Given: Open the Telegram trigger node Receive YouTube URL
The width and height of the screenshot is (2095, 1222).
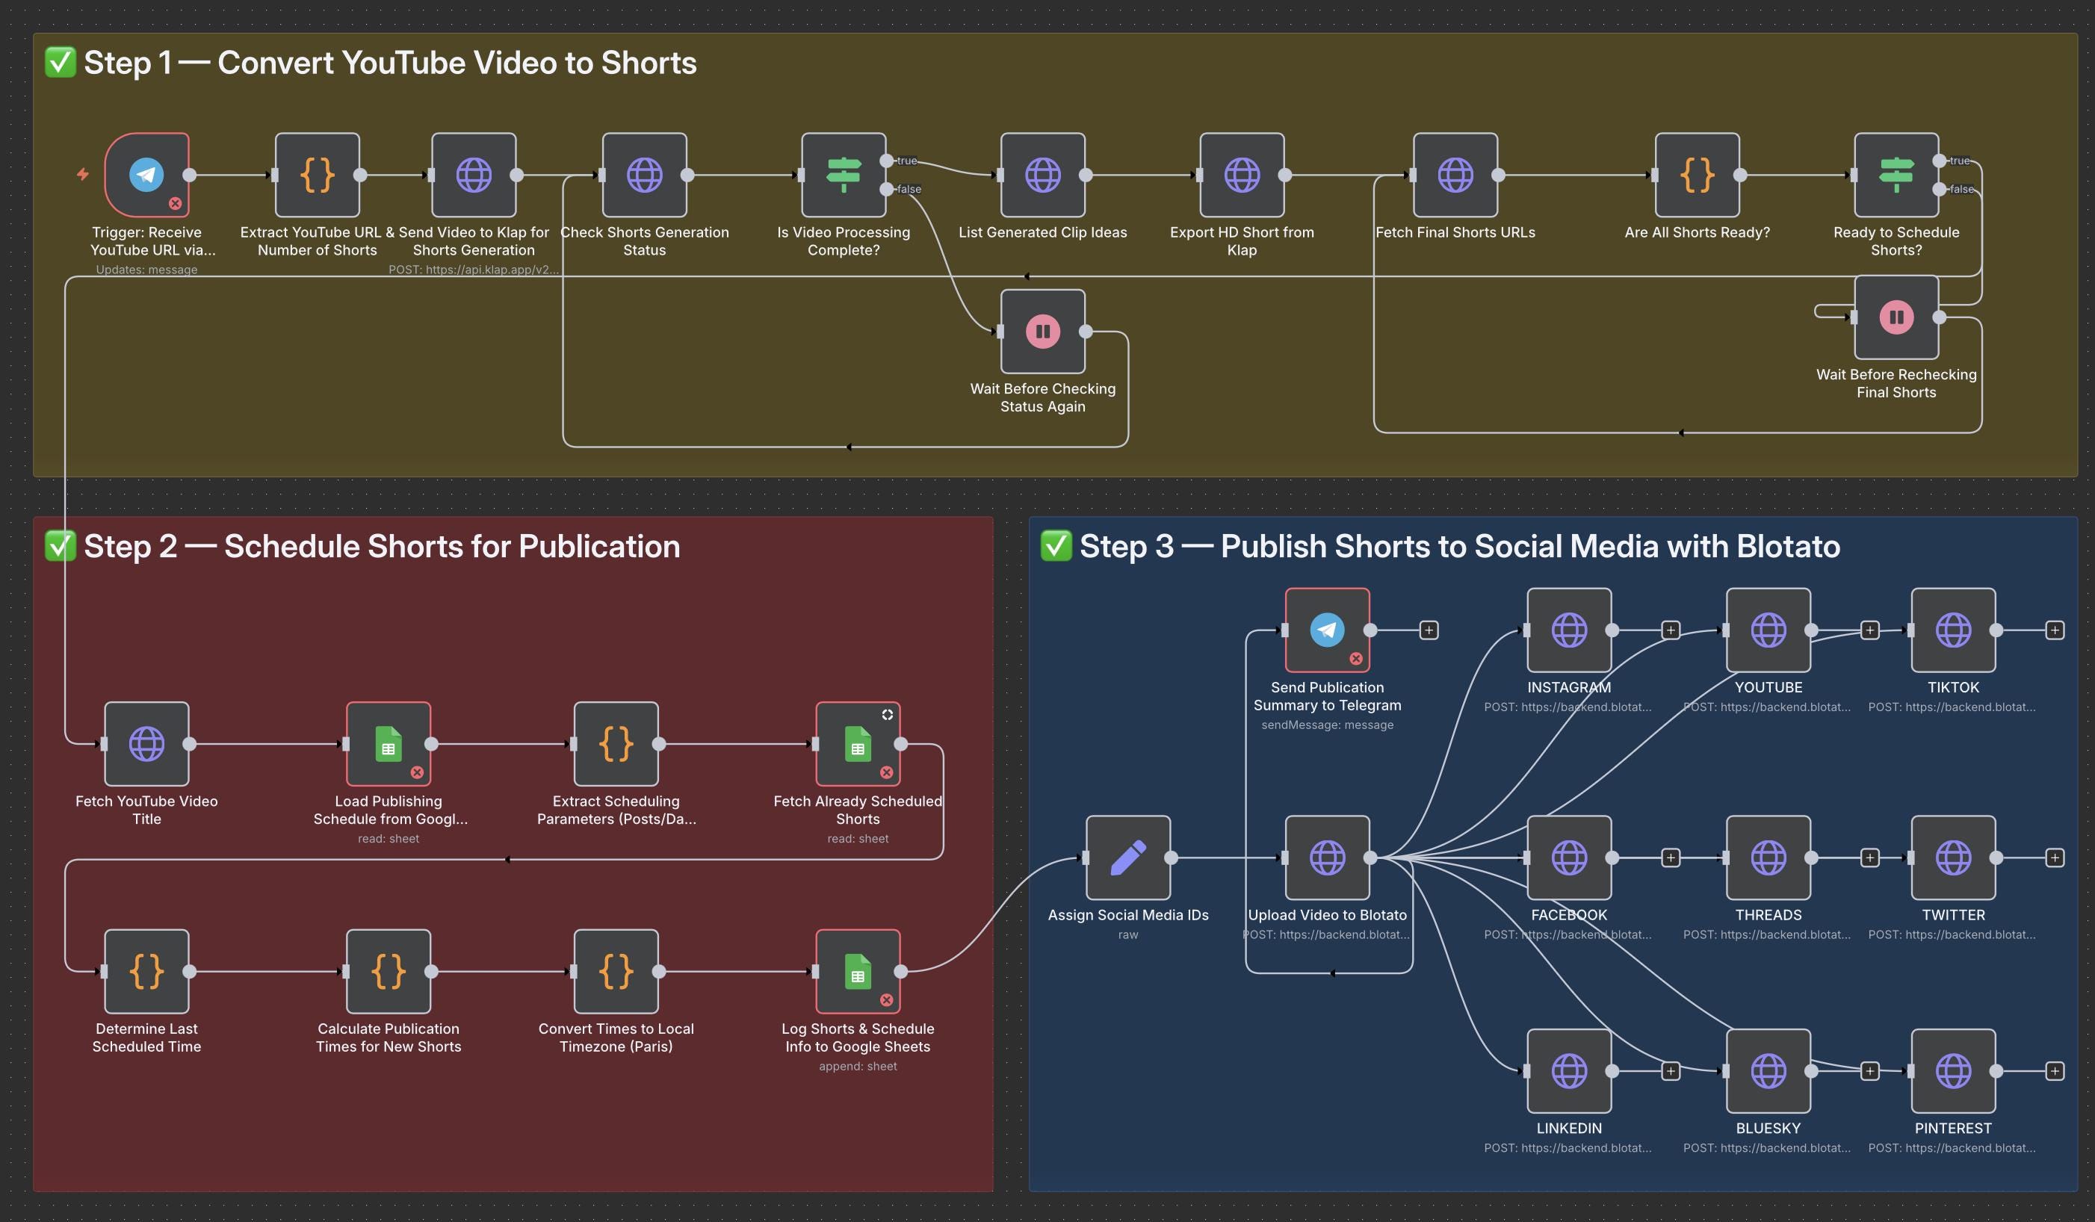Looking at the screenshot, I should tap(146, 175).
